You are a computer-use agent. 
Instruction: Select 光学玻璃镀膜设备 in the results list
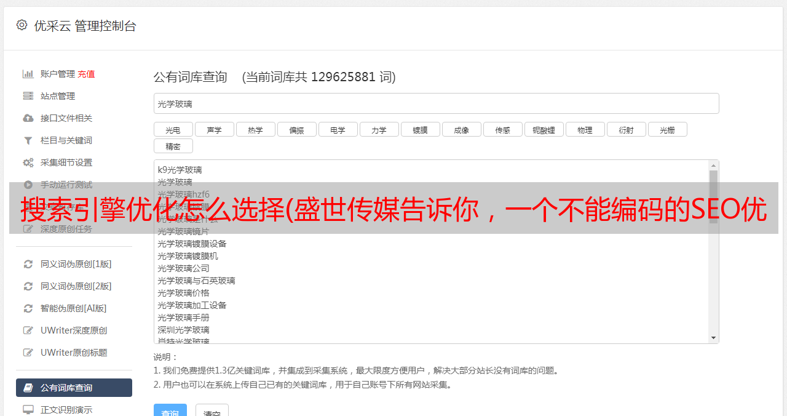(192, 244)
